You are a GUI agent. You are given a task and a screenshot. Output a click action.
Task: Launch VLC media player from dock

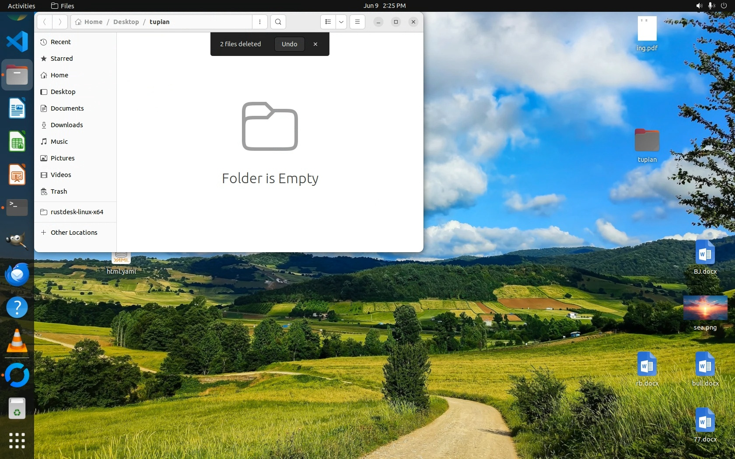pyautogui.click(x=17, y=341)
